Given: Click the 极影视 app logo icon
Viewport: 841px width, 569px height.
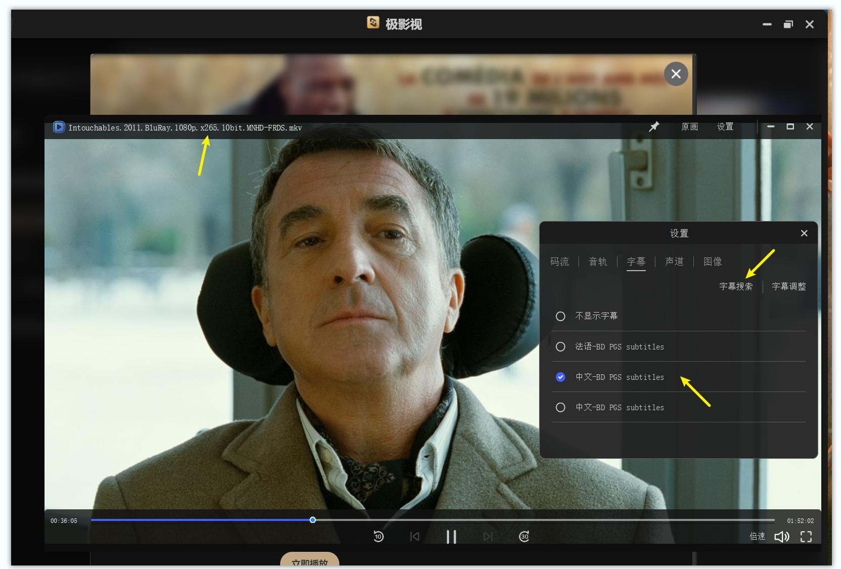Looking at the screenshot, I should click(x=373, y=23).
